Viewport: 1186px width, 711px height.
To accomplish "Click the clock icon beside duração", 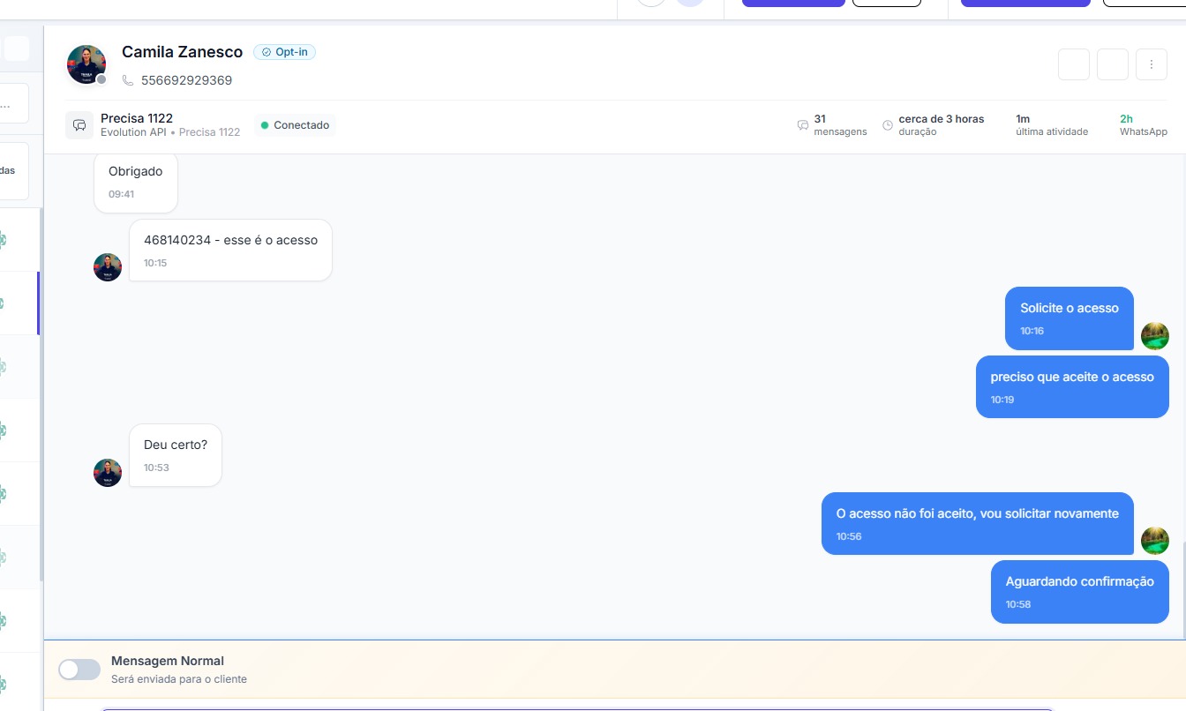I will point(887,125).
